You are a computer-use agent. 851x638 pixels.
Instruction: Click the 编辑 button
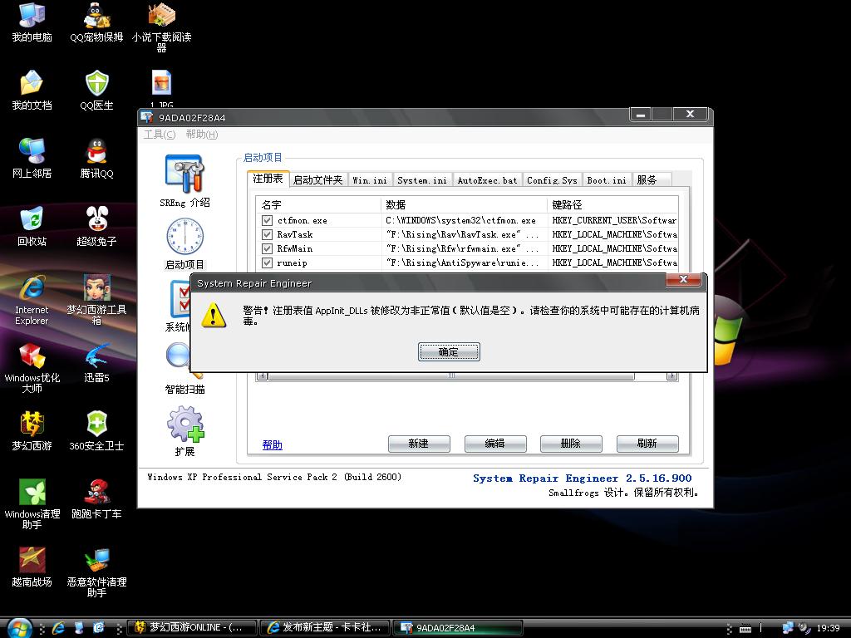pos(495,444)
